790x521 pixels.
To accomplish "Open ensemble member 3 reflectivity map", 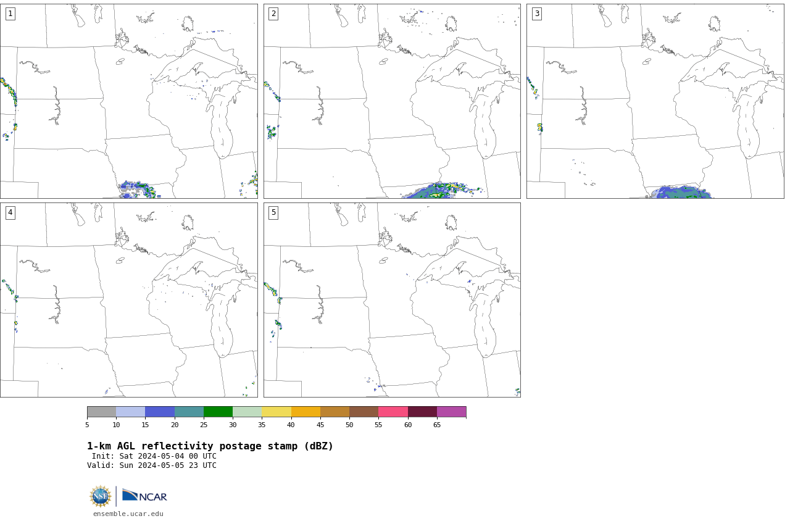I will pos(655,101).
